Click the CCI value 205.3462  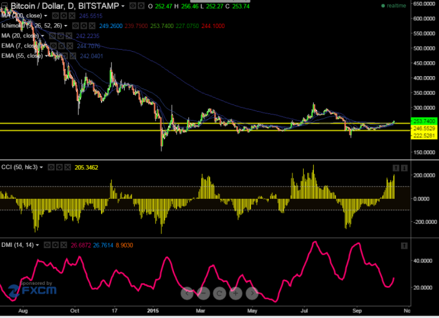click(x=86, y=168)
